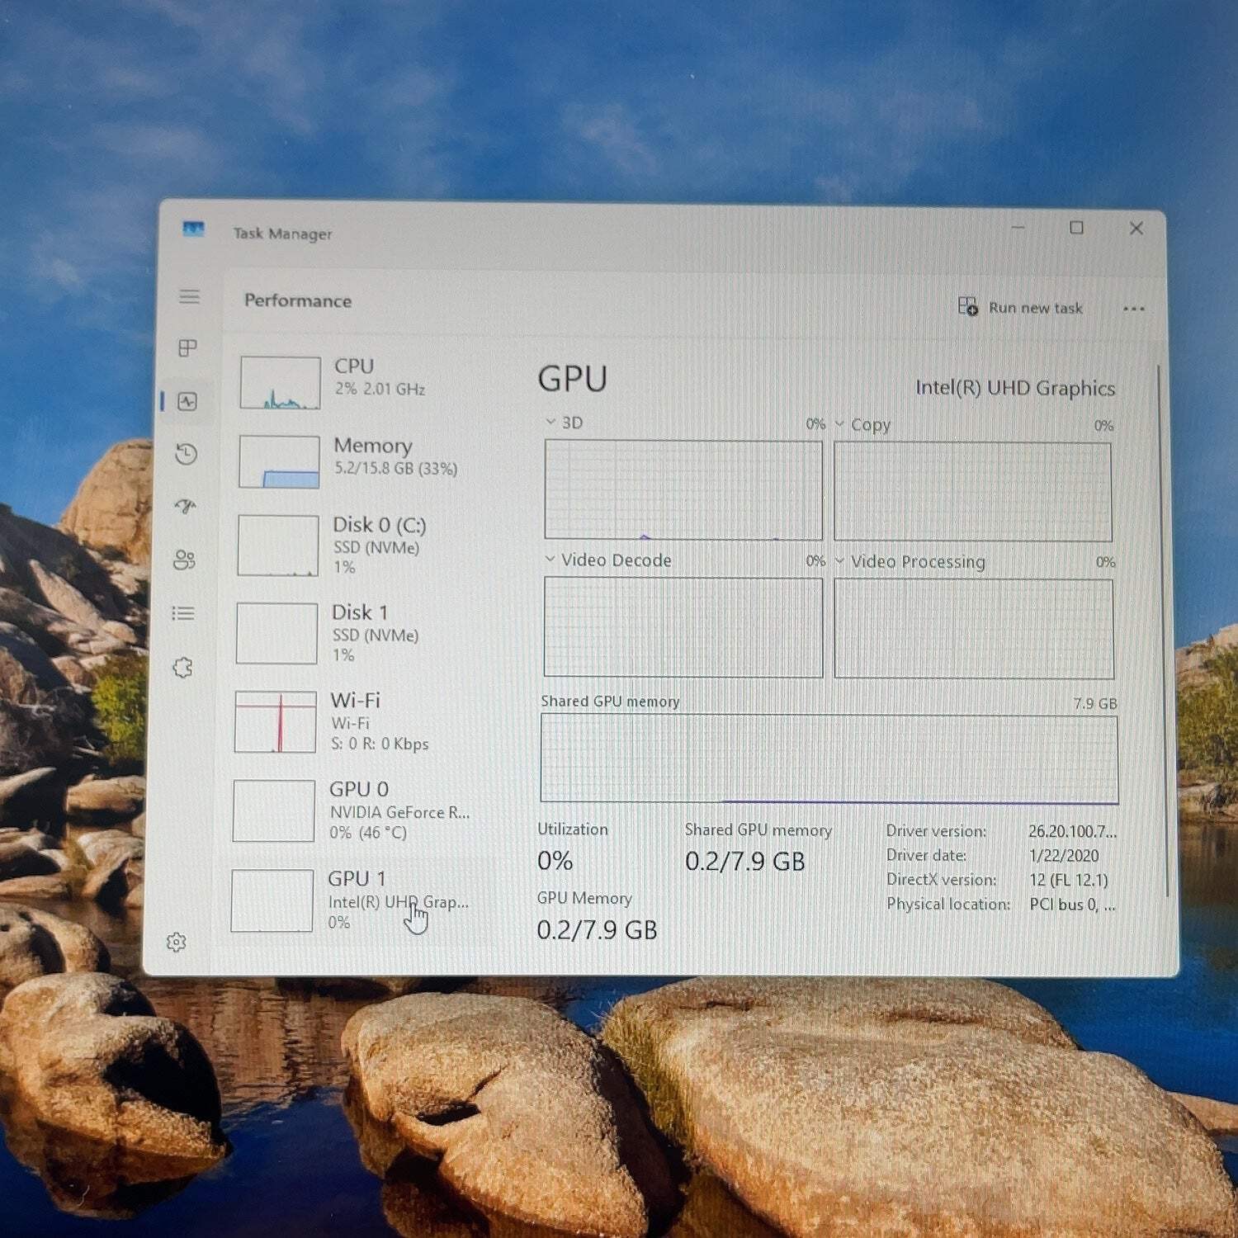Click the Task Manager app icon in title bar
This screenshot has width=1238, height=1238.
point(193,229)
